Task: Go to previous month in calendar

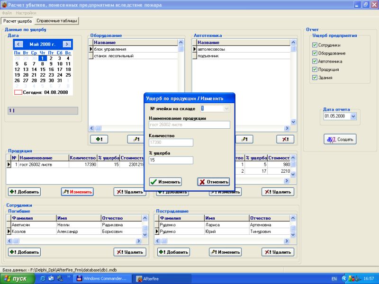Action: (x=18, y=44)
